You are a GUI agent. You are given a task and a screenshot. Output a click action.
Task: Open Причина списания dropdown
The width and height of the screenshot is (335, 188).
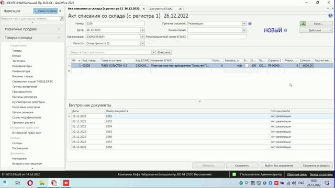244,23
